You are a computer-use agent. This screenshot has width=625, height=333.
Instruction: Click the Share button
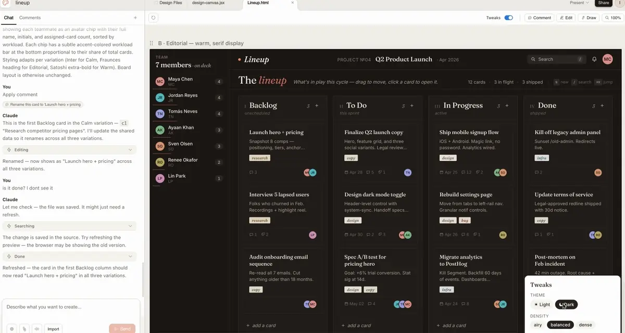(x=604, y=3)
